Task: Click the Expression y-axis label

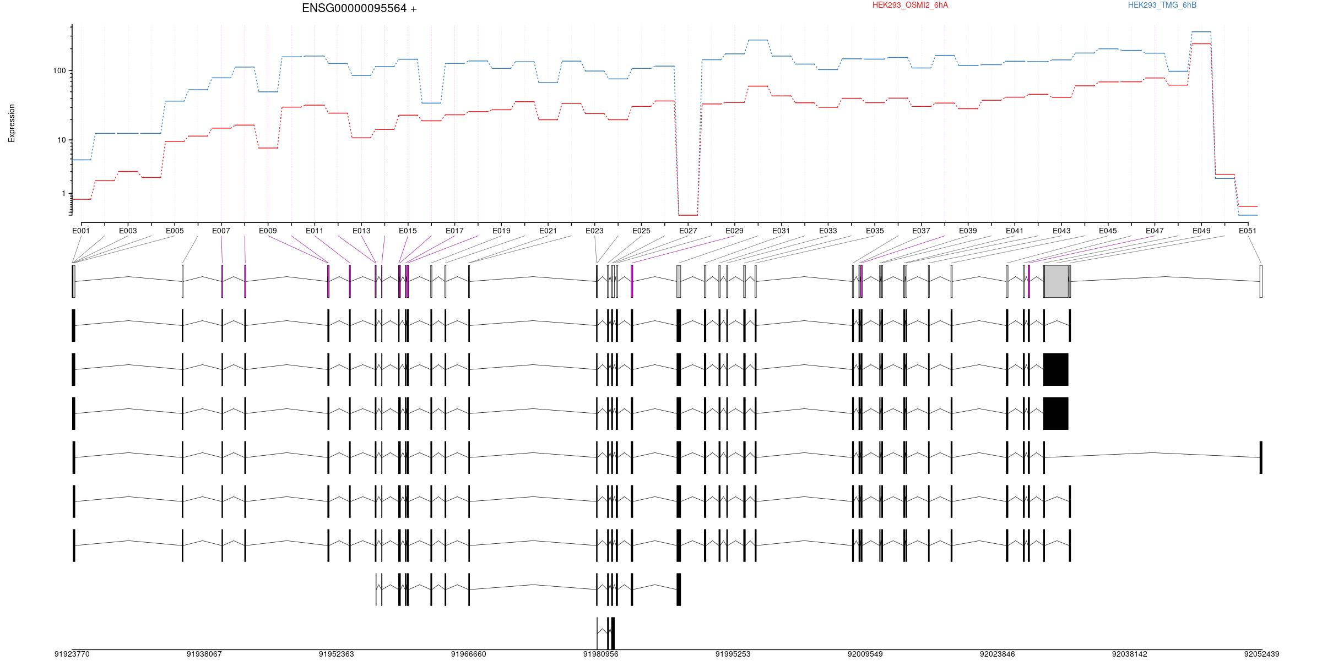Action: [x=12, y=123]
